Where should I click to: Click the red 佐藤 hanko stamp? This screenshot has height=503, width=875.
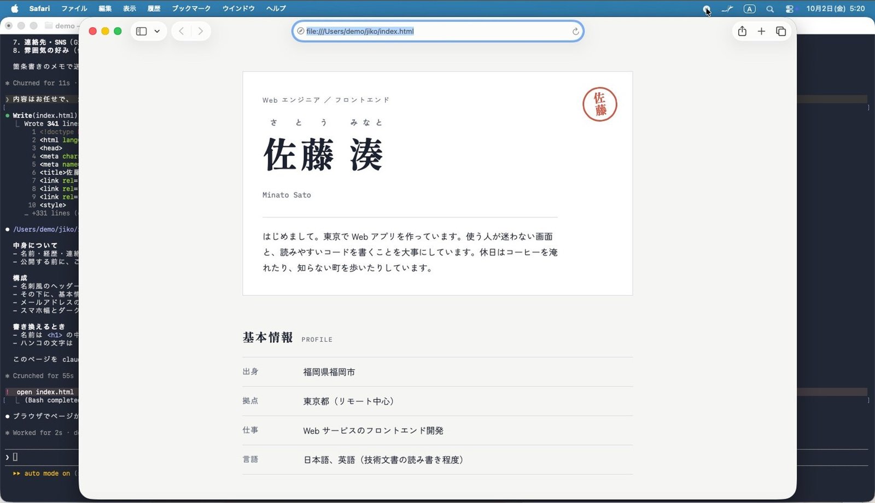click(600, 104)
